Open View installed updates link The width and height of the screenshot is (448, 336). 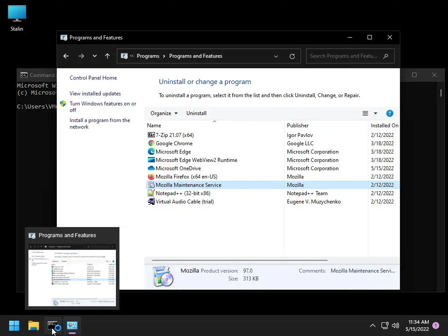pos(95,94)
